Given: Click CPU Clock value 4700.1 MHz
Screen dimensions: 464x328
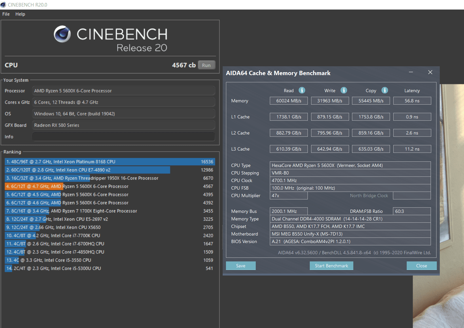Looking at the screenshot, I should click(x=350, y=180).
